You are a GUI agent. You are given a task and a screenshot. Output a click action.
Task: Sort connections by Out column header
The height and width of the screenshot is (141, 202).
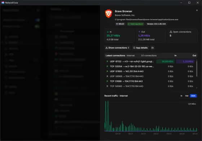[x=194, y=56]
